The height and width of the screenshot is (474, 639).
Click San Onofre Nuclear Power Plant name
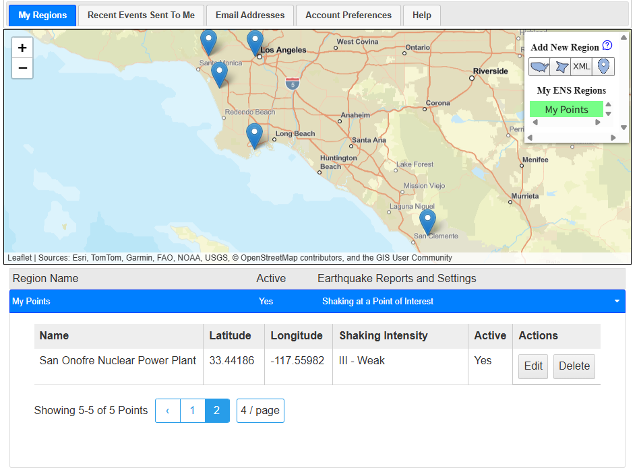point(118,360)
